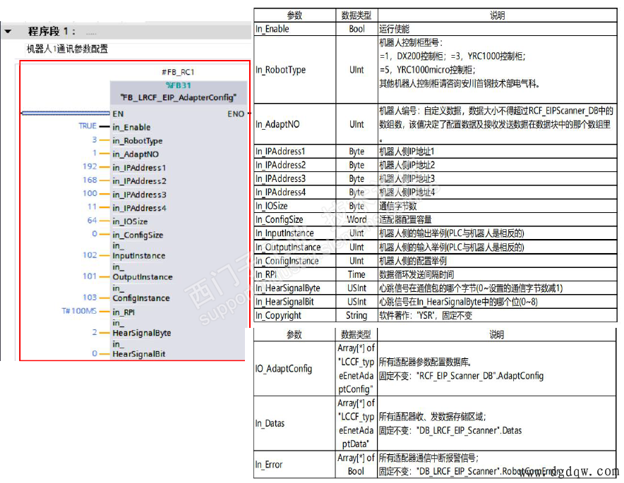
Task: Click the EN input pin of FB31
Action: pyautogui.click(x=117, y=113)
